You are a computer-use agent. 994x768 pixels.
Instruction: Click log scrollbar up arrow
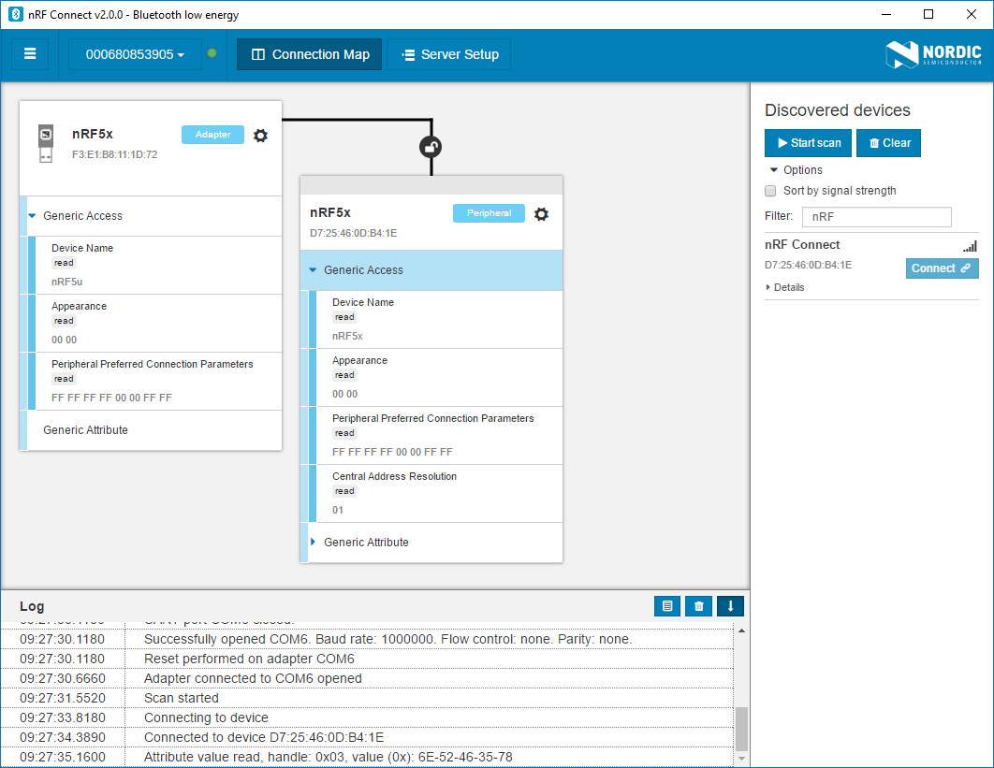[x=741, y=630]
